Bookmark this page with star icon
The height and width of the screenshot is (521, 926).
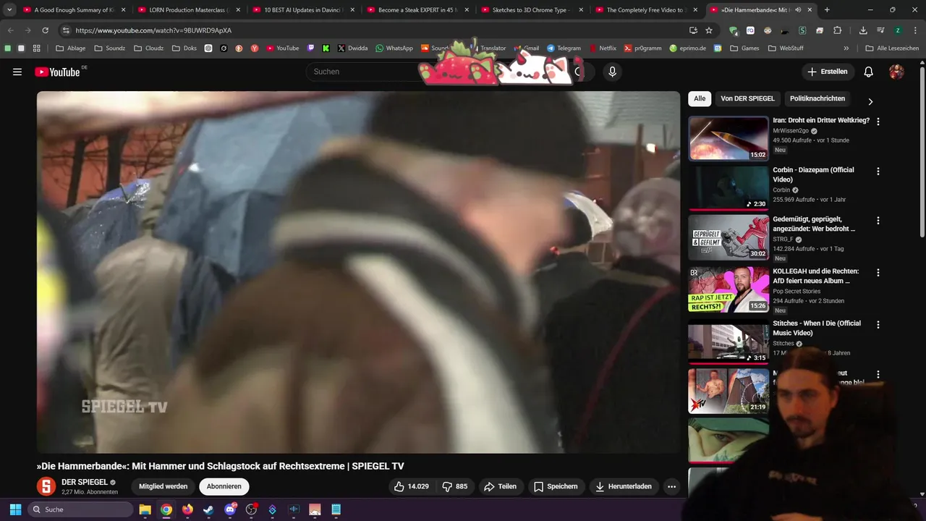[x=709, y=30]
